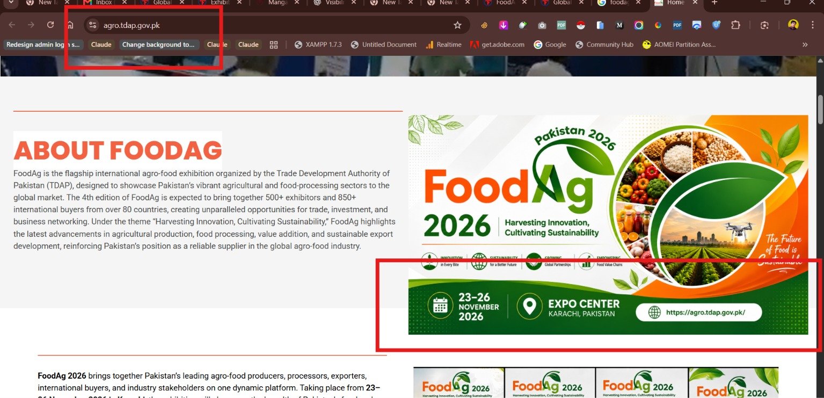Open a new tab with plus button
The image size is (824, 398).
(714, 3)
